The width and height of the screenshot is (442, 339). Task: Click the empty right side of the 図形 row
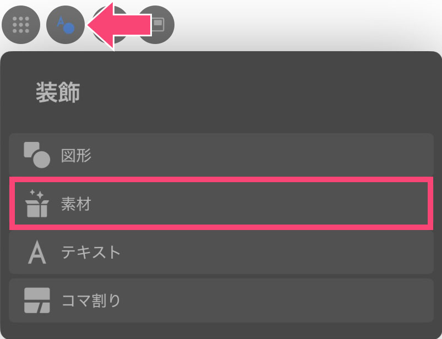[303, 156]
